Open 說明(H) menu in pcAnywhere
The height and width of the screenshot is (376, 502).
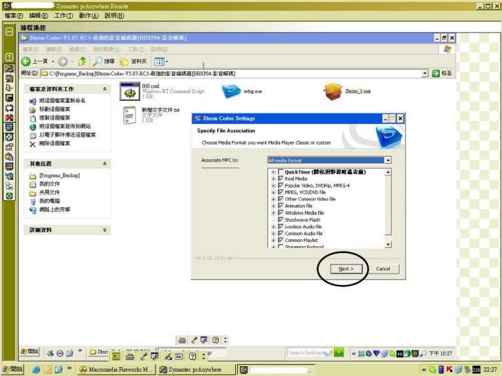114,16
